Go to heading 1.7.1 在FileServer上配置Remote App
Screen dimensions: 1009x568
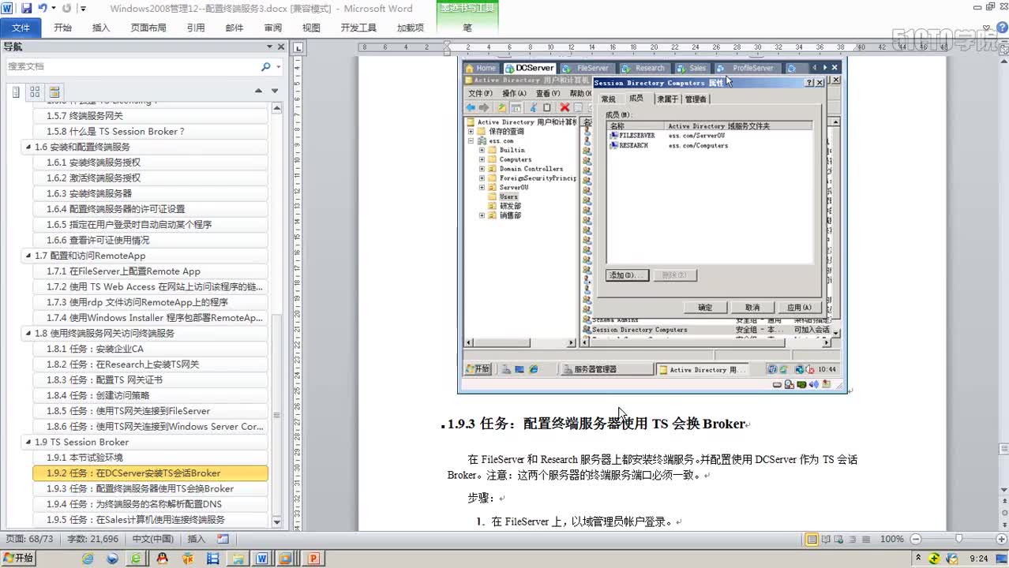click(x=150, y=271)
